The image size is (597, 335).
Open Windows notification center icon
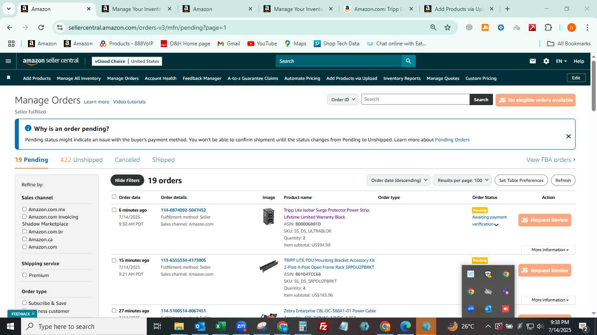point(583,326)
